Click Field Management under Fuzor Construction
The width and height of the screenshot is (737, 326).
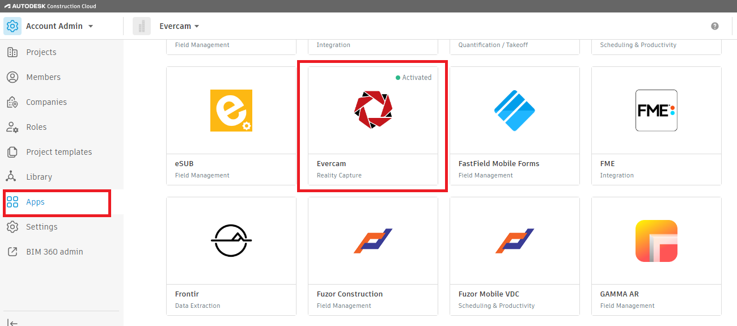click(x=344, y=306)
